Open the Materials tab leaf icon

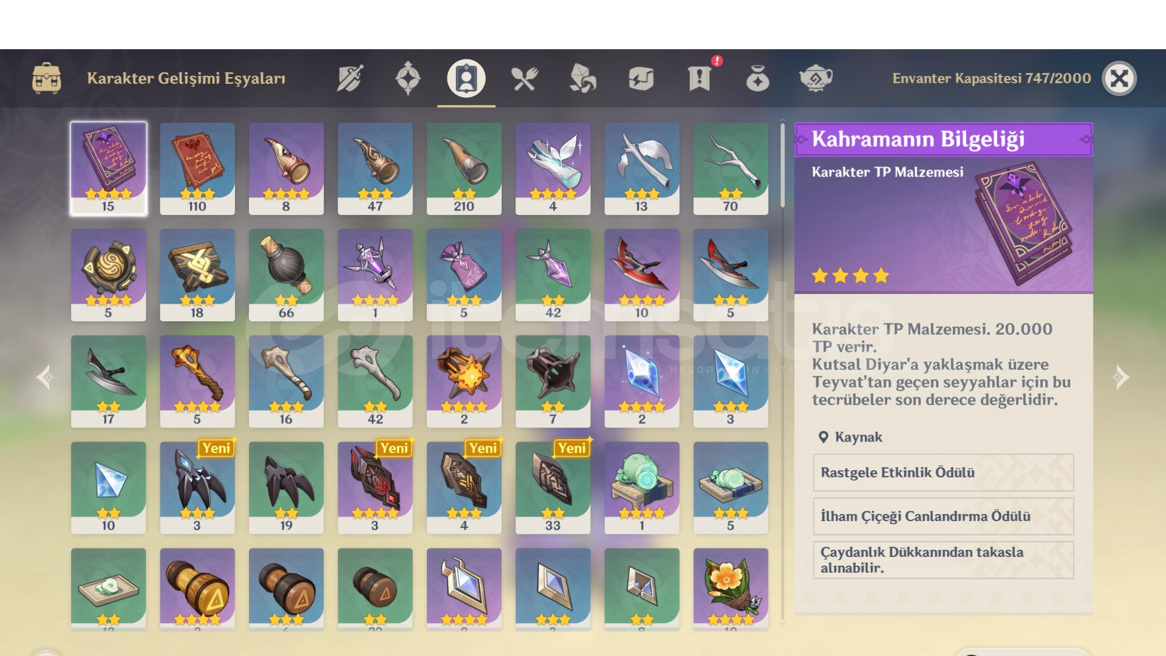(x=582, y=78)
